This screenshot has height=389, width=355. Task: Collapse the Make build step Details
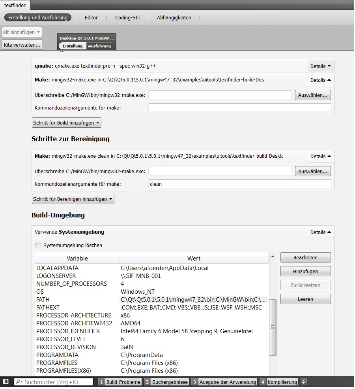tap(321, 80)
